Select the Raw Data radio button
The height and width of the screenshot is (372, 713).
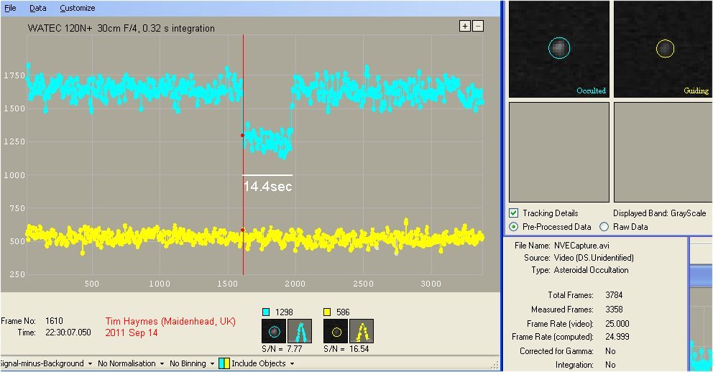pos(604,227)
